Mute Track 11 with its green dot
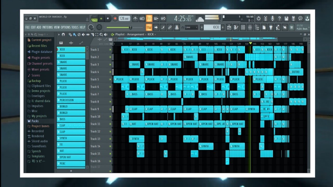 pos(110,124)
